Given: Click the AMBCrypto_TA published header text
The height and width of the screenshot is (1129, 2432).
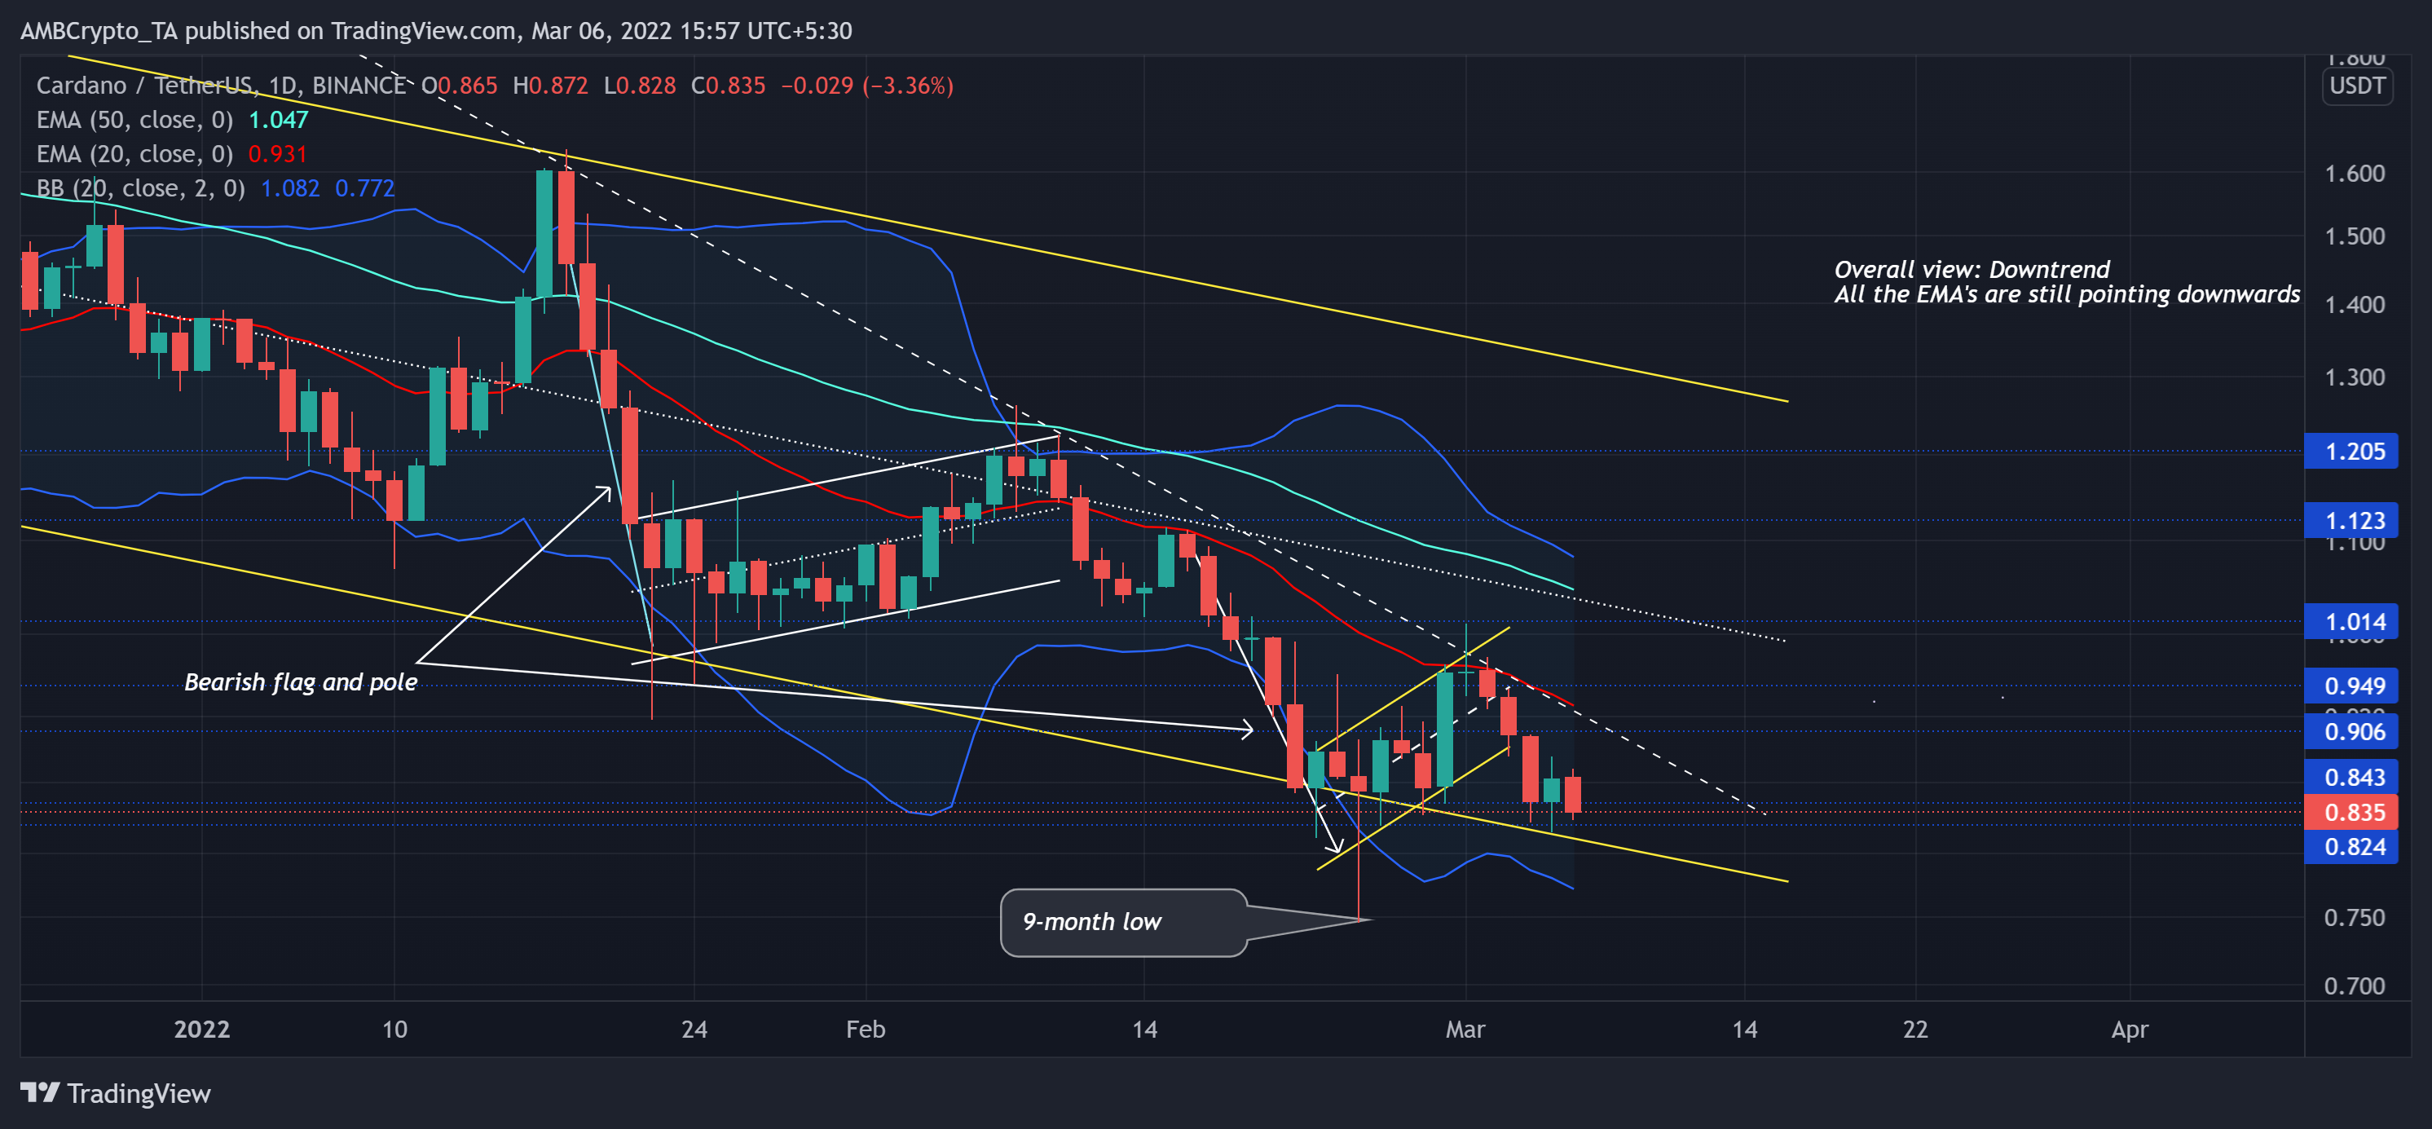Looking at the screenshot, I should point(436,31).
